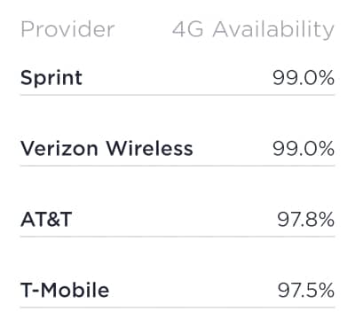Click Sprint's 99.0% availability value
Screen dimensions: 355x327
pos(304,78)
